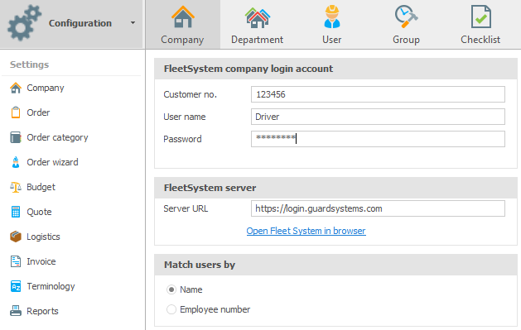Viewport: 521px width, 330px height.
Task: Click the Company house icon in Settings sidebar
Action: point(16,88)
